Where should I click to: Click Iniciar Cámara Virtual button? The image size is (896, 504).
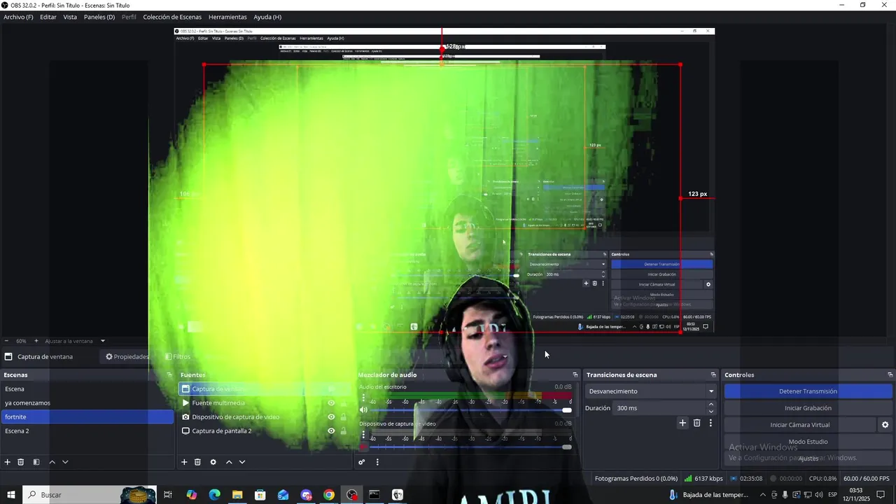tap(800, 425)
